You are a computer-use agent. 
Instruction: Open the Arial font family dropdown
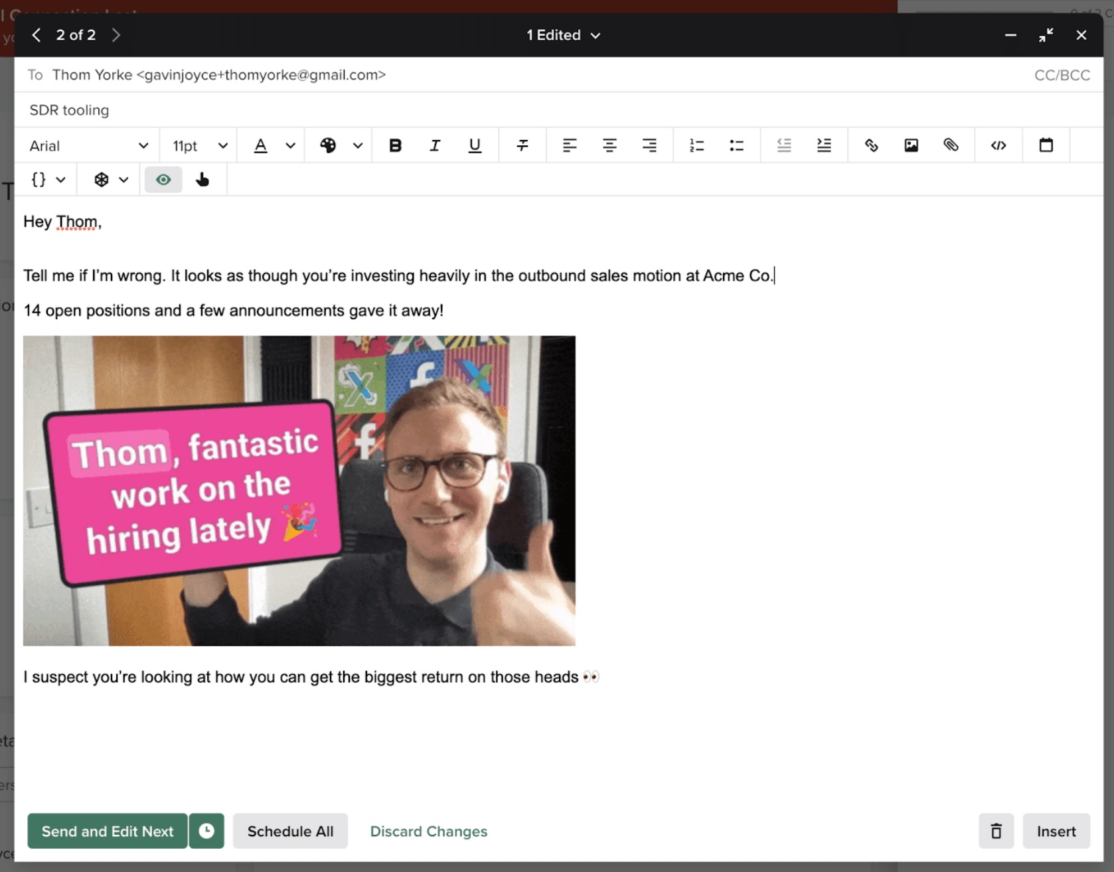(x=88, y=146)
